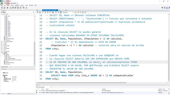Image resolution: width=170 pixels, height=95 pixels.
Task: Collapse Tables under world schema
Action: click(3, 54)
